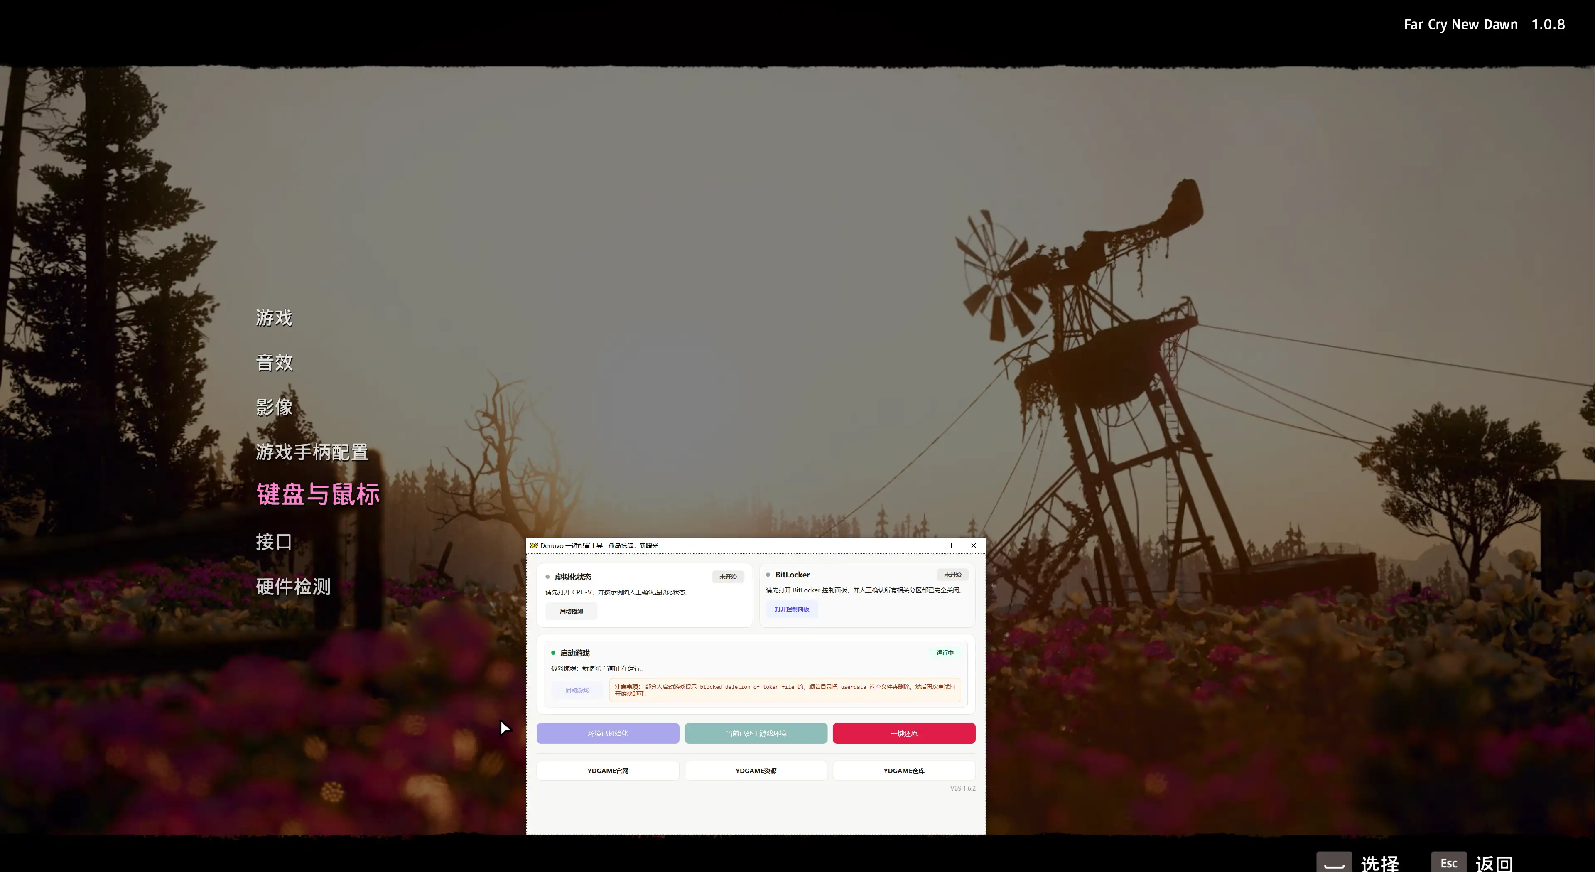Click the 返回 Esc key prompt
The image size is (1595, 872).
click(x=1472, y=863)
